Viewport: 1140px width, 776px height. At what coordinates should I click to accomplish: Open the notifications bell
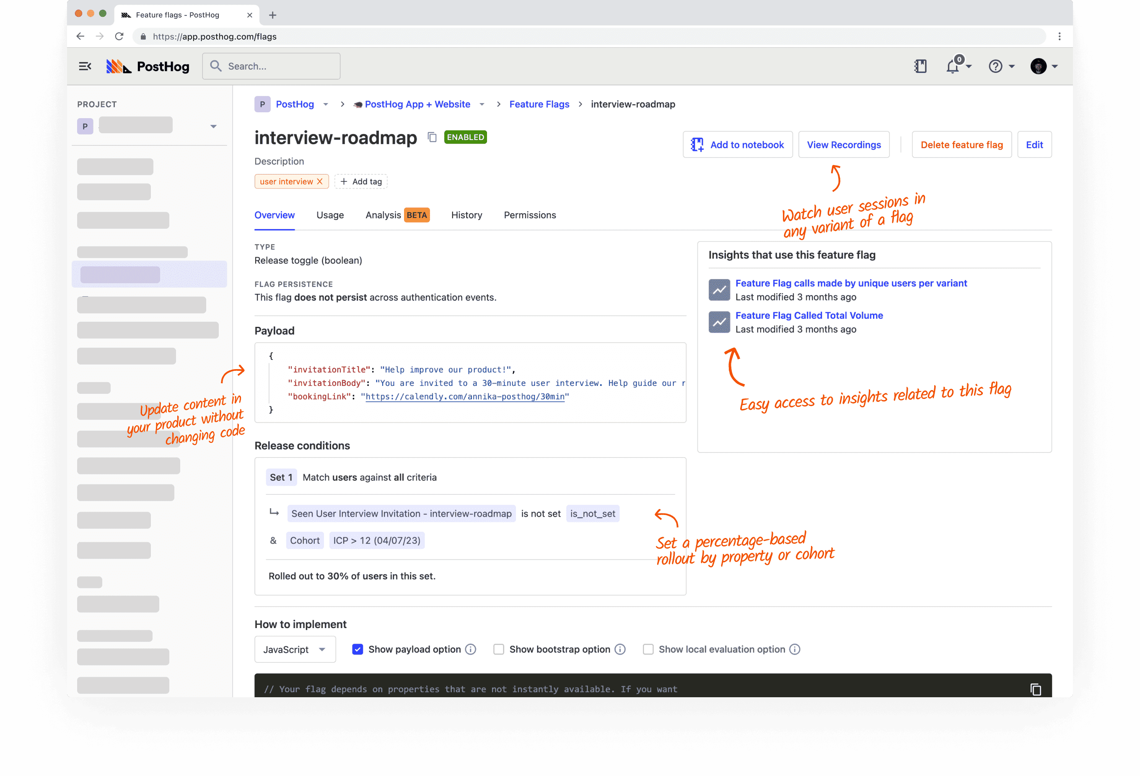pyautogui.click(x=954, y=66)
